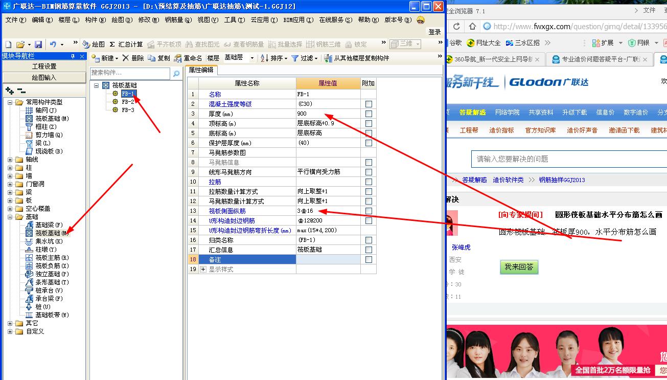
Task: Click 重命名 rename button
Action: pyautogui.click(x=188, y=58)
